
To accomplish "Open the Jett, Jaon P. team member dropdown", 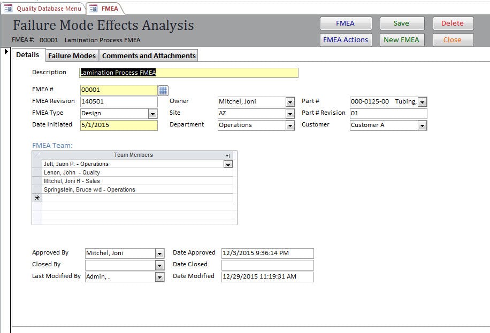I will click(x=228, y=164).
